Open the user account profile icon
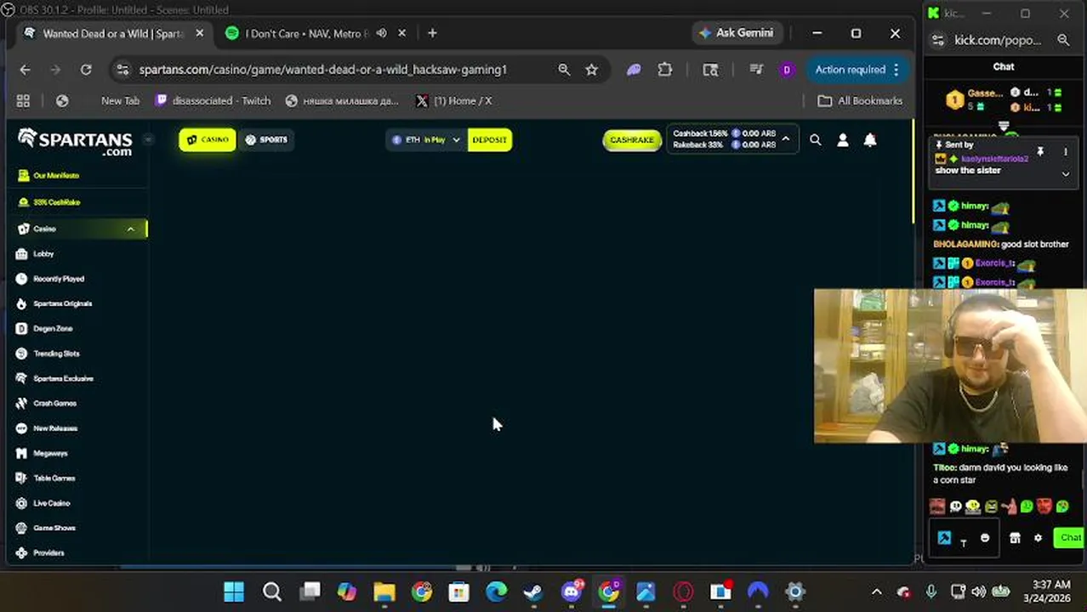1087x612 pixels. coord(843,140)
